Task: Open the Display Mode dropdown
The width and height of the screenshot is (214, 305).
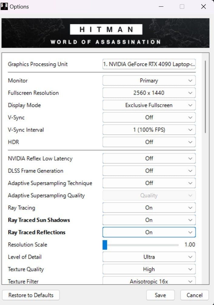Action: (x=149, y=105)
